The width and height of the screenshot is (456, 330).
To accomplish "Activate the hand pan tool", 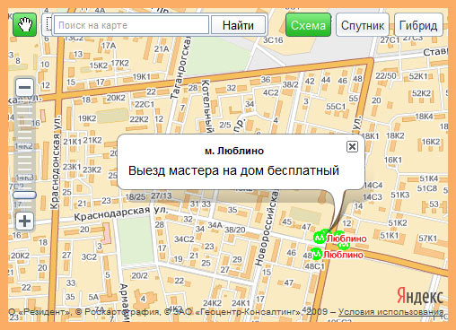I will coord(25,25).
